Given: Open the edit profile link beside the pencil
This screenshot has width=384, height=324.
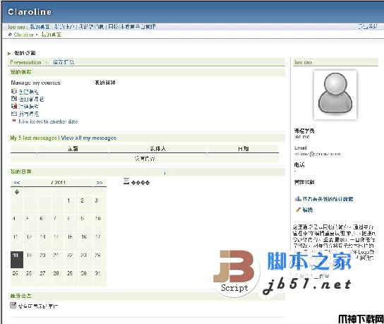Looking at the screenshot, I should [308, 210].
